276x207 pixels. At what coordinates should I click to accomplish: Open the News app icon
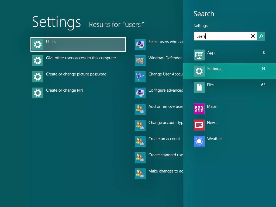(x=199, y=125)
